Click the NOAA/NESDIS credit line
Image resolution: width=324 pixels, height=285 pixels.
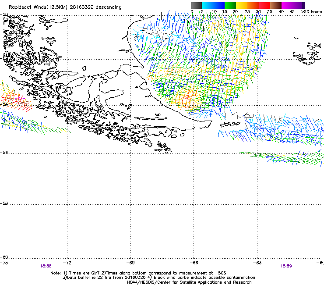pyautogui.click(x=189, y=282)
